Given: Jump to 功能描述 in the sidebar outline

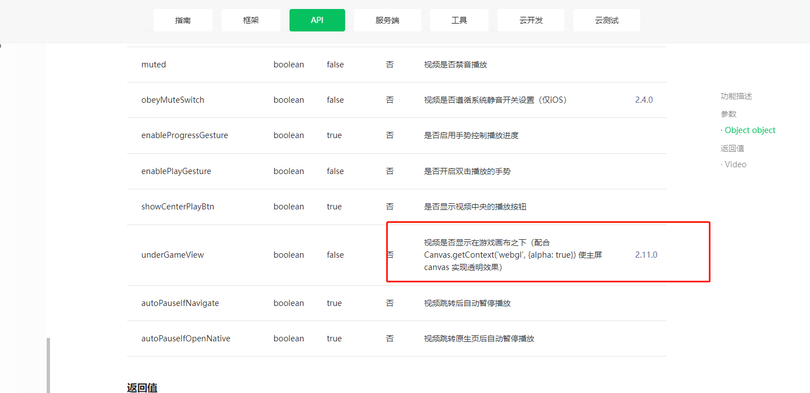Looking at the screenshot, I should pyautogui.click(x=736, y=96).
